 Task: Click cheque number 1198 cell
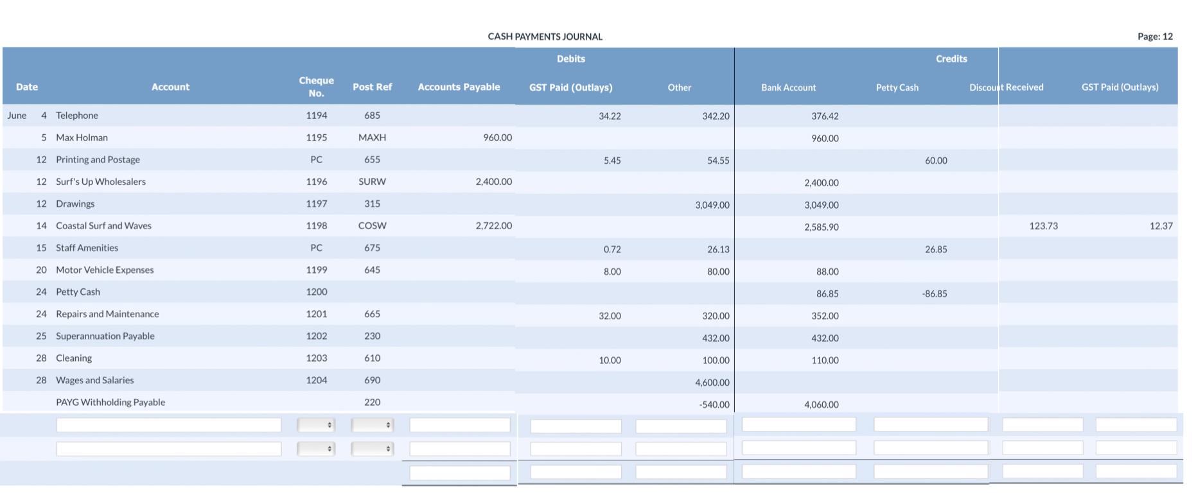(x=316, y=225)
